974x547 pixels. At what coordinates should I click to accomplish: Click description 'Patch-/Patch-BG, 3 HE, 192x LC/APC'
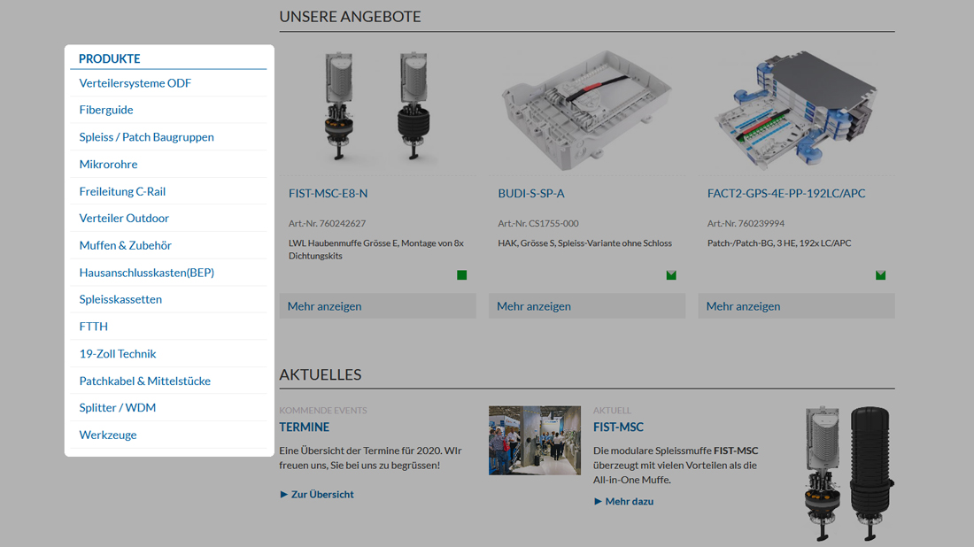click(x=779, y=243)
